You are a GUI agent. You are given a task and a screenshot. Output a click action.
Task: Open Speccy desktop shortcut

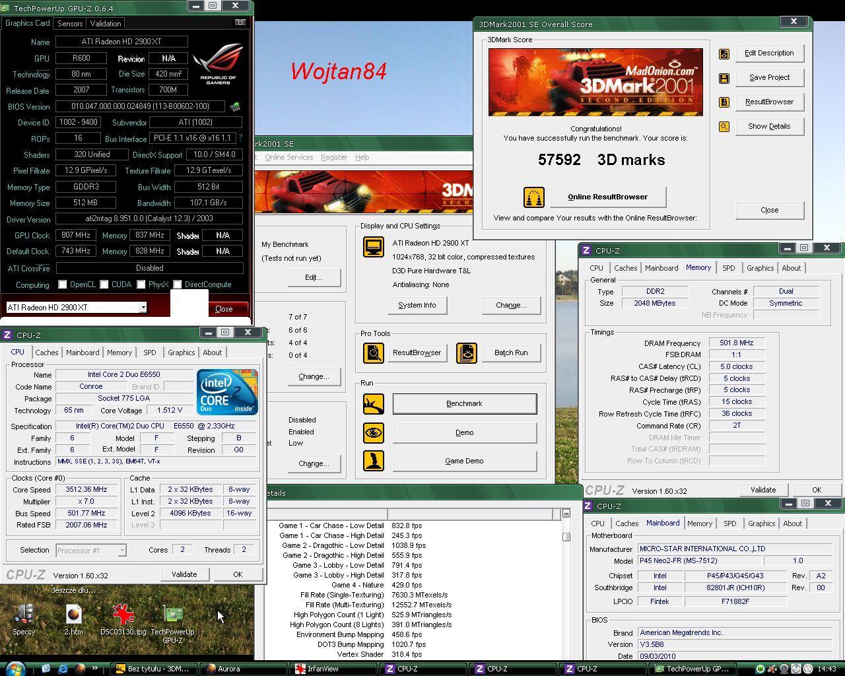(24, 620)
